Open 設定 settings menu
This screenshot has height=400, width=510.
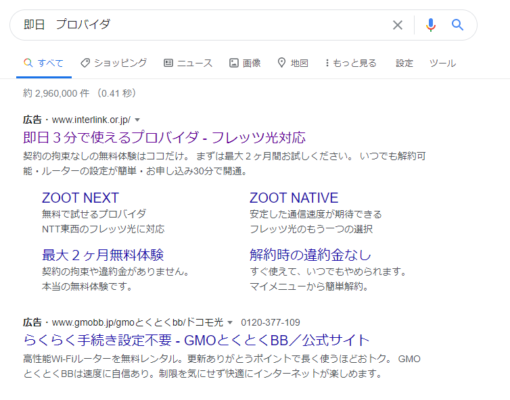404,63
